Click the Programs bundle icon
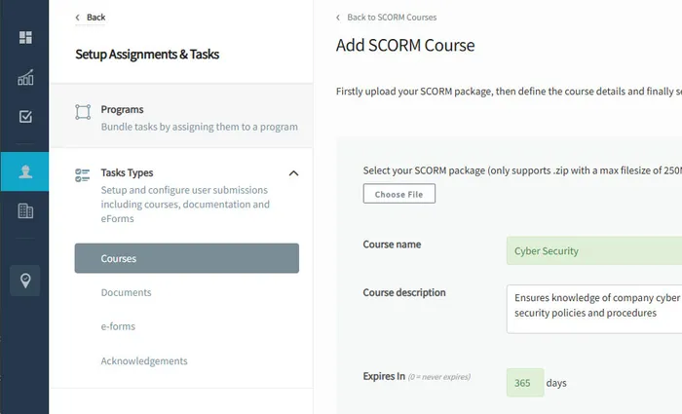Image resolution: width=682 pixels, height=414 pixels. click(83, 111)
